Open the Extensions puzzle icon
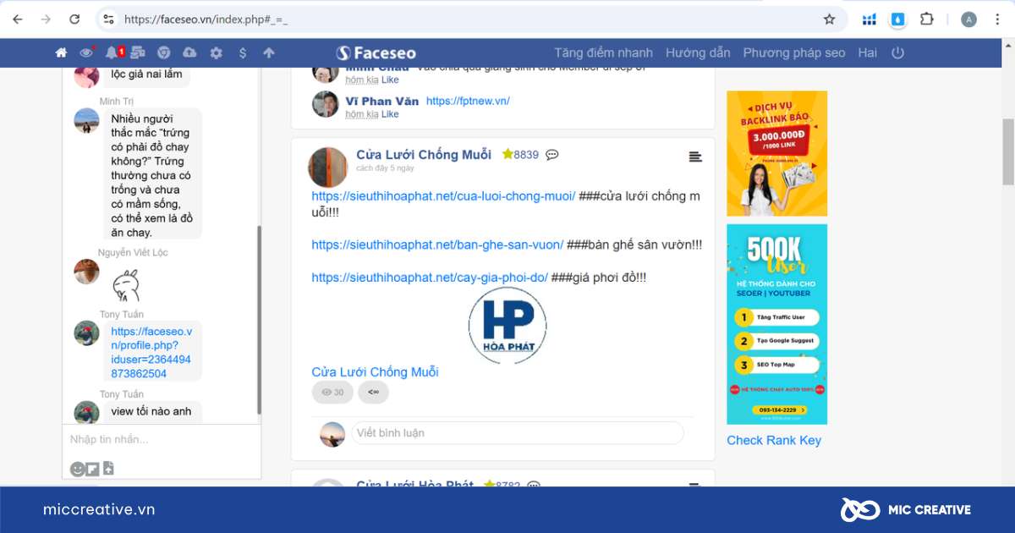 tap(926, 19)
